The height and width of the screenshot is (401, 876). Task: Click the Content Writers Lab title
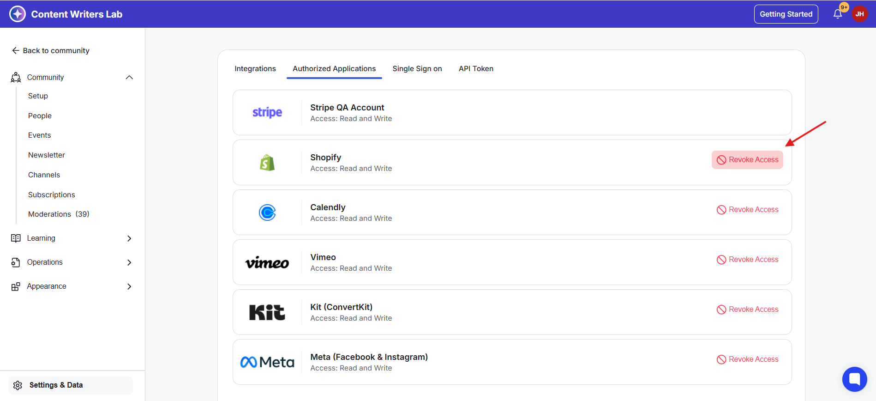click(77, 14)
